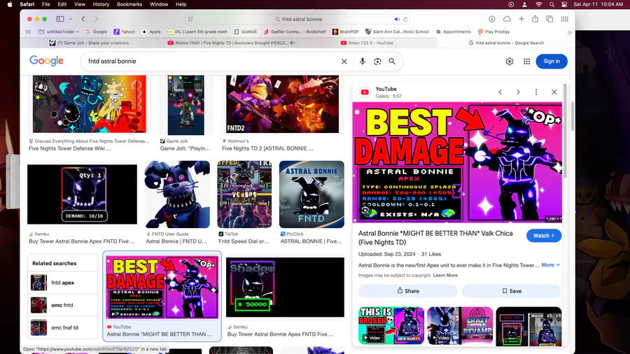Viewport: 630px width, 354px height.
Task: Click the preview panel scrollbar
Action: click(565, 131)
